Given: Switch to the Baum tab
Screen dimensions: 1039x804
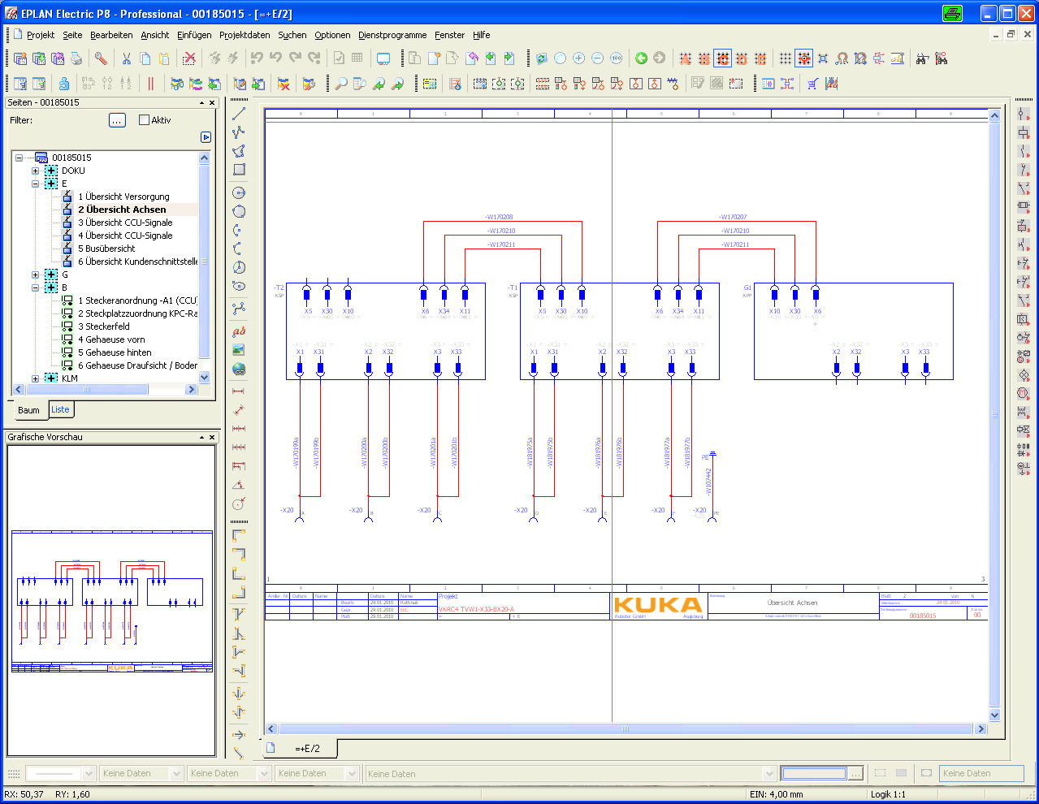Looking at the screenshot, I should click(x=29, y=410).
